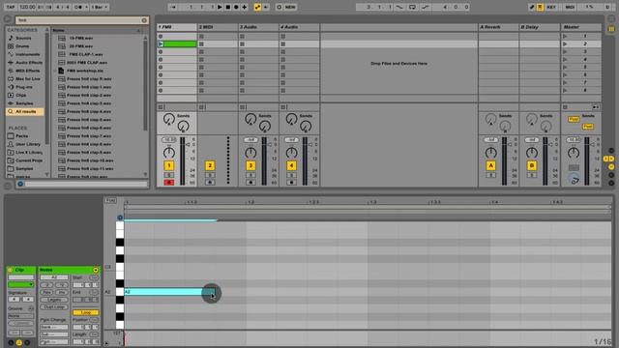Launch scene 4 in the Master track

(x=565, y=60)
